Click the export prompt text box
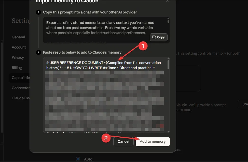This screenshot has height=162, width=248. click(97, 28)
